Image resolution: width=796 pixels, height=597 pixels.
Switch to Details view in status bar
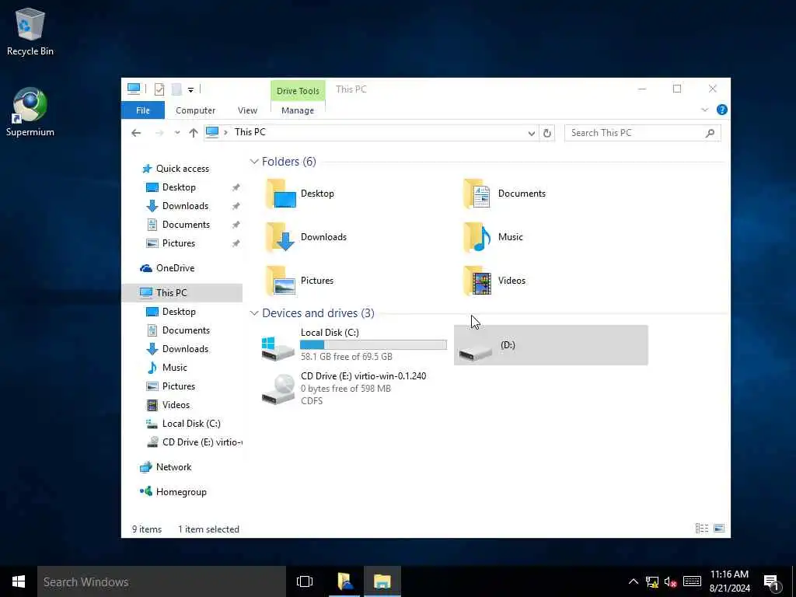pos(702,529)
